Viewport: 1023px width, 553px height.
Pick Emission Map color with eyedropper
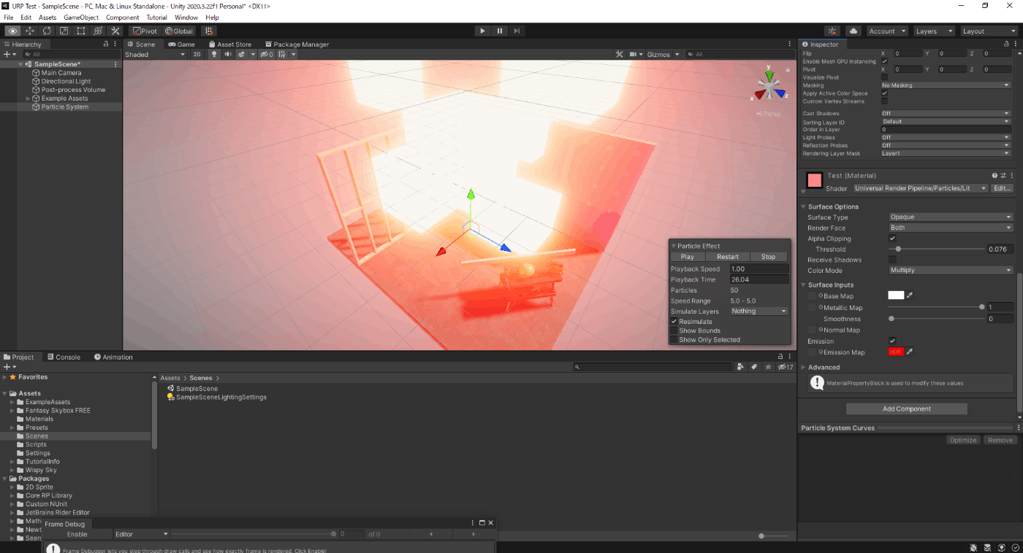pos(910,352)
